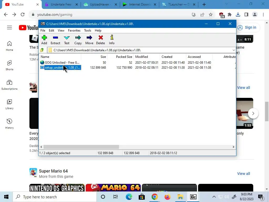Open Microsoft Edge from the taskbar

[129, 197]
